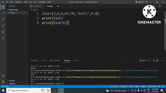Open the Manage gear icon
166x93 pixels.
click(3, 82)
